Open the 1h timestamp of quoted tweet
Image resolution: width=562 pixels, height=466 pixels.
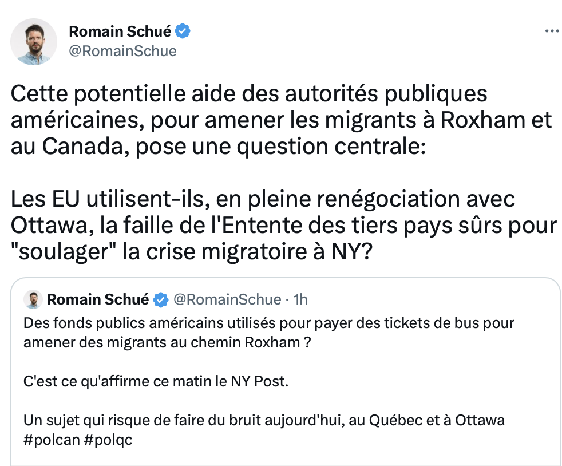coord(300,299)
